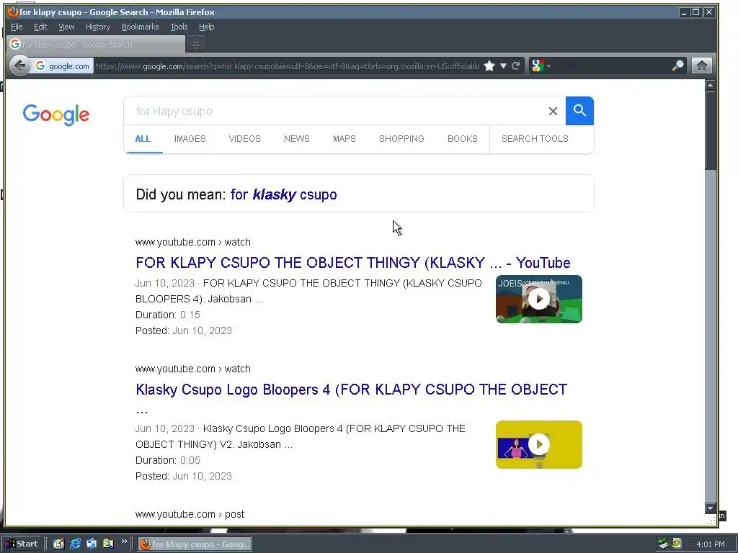Screen dimensions: 738x553
Task: Click the Firefox toolbar search box
Action: coord(610,66)
